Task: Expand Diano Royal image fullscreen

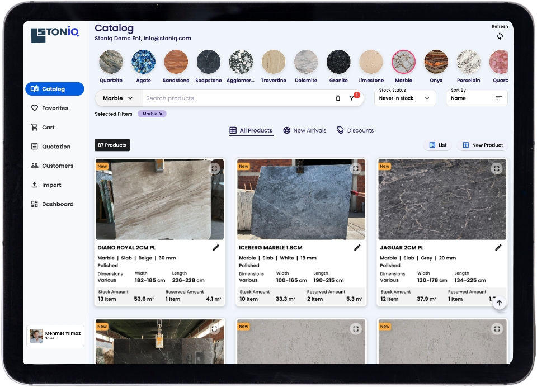Action: tap(214, 168)
